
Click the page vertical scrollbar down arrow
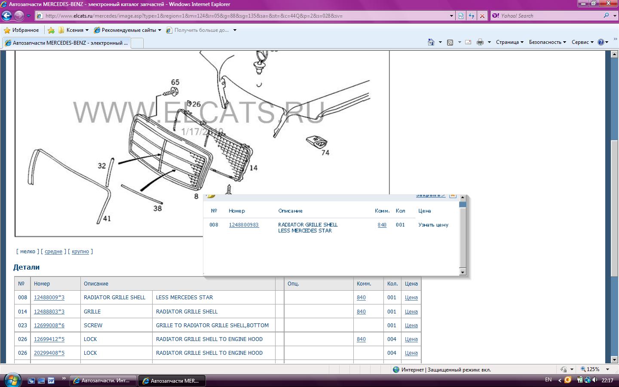tap(614, 359)
